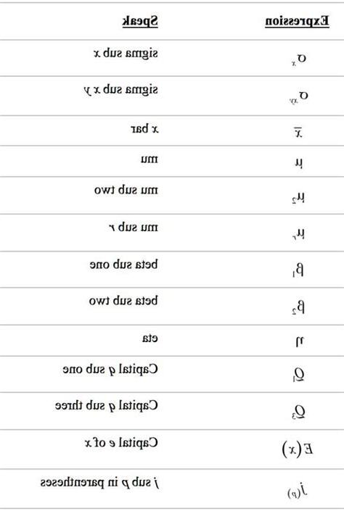Click the 'Capital q sub one' text
The height and width of the screenshot is (511, 344).
click(110, 370)
